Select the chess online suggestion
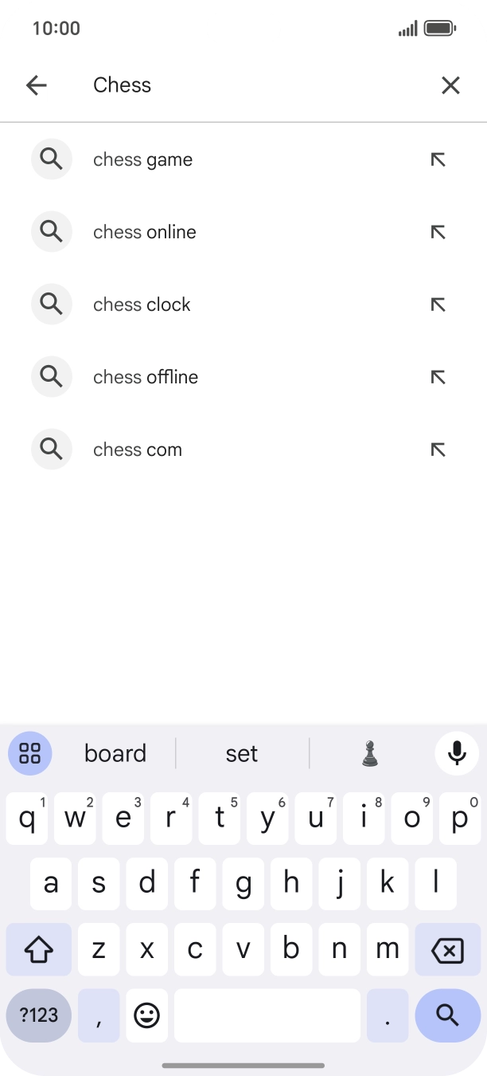The image size is (487, 1076). tap(144, 231)
